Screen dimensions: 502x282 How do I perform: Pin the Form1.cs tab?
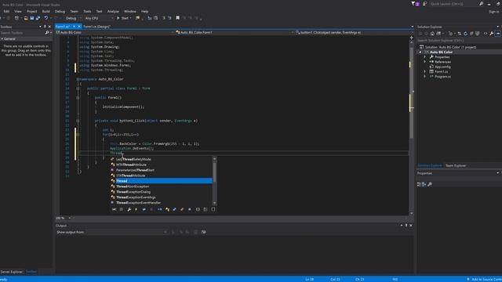click(74, 27)
